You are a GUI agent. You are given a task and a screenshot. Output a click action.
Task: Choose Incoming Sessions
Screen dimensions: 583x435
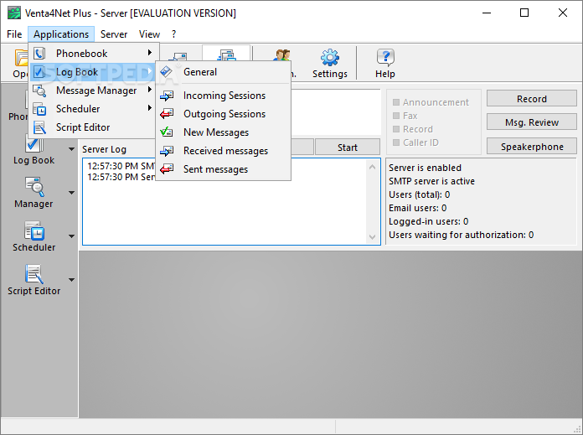click(x=223, y=96)
